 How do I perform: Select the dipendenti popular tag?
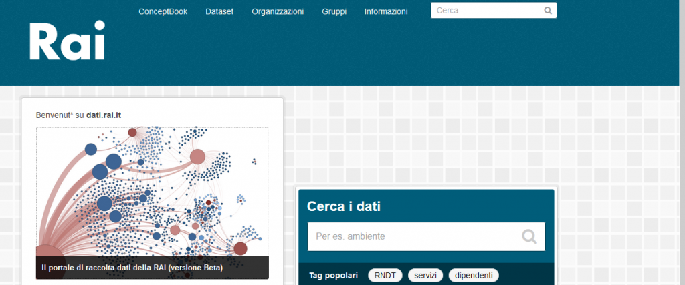474,276
